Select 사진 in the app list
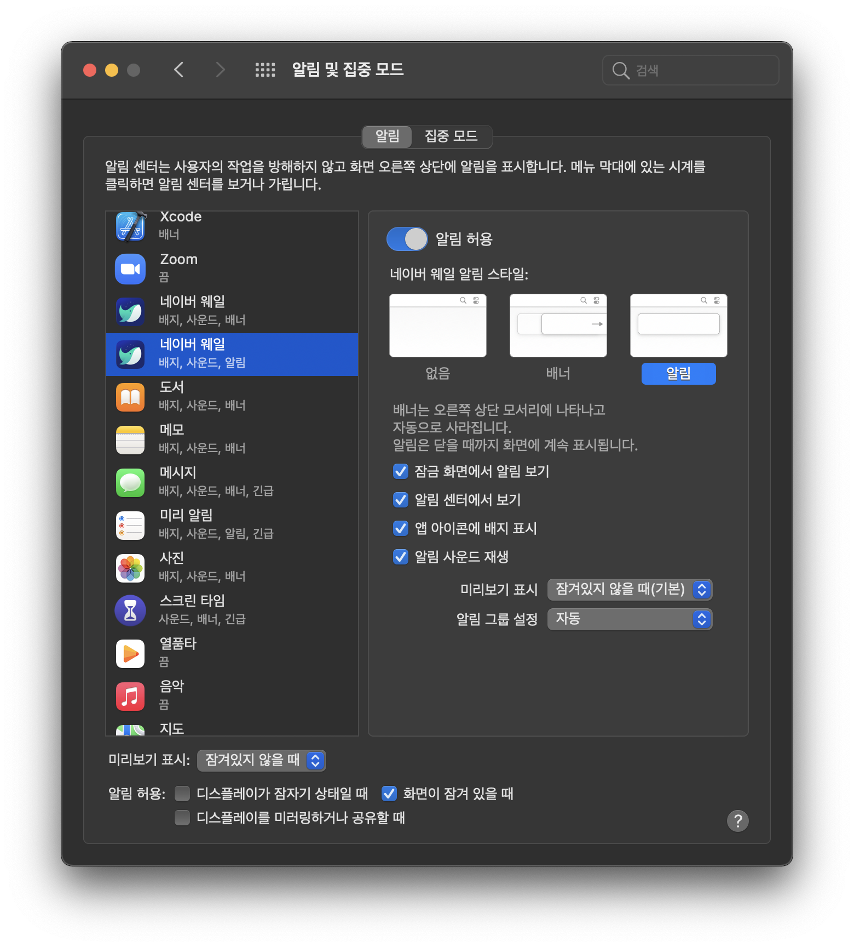Screen dimensions: 854x947 click(232, 568)
